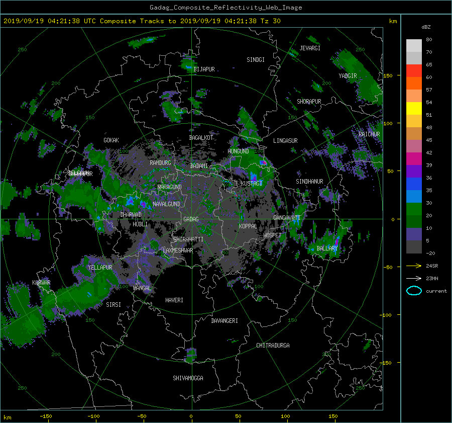Click the SIRSI city label
The height and width of the screenshot is (423, 452).
[x=114, y=305]
